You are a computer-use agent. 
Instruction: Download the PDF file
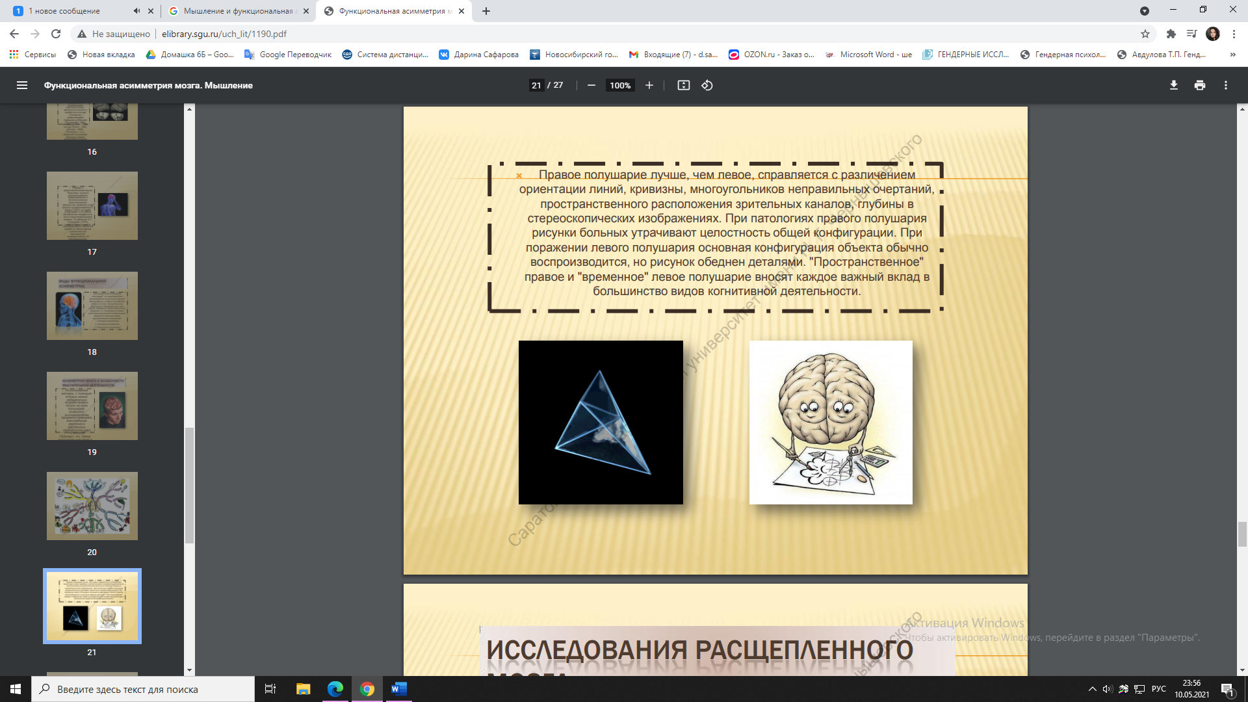pyautogui.click(x=1174, y=85)
